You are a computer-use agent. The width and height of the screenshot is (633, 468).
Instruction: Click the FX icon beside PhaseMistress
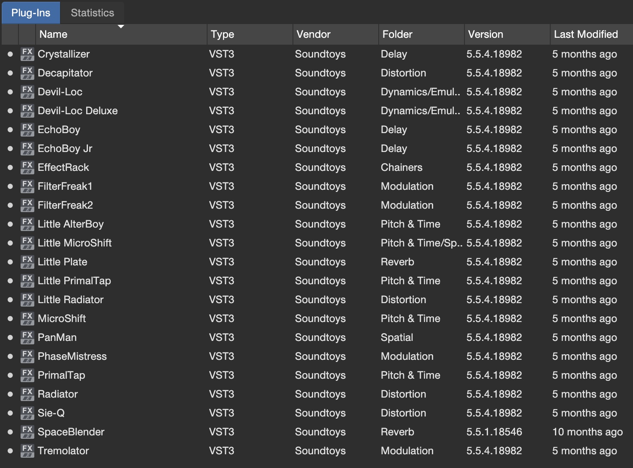tap(27, 356)
